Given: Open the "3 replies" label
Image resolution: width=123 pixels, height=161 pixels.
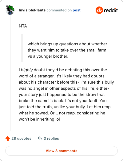Looking at the screenshot, I should [51, 138].
